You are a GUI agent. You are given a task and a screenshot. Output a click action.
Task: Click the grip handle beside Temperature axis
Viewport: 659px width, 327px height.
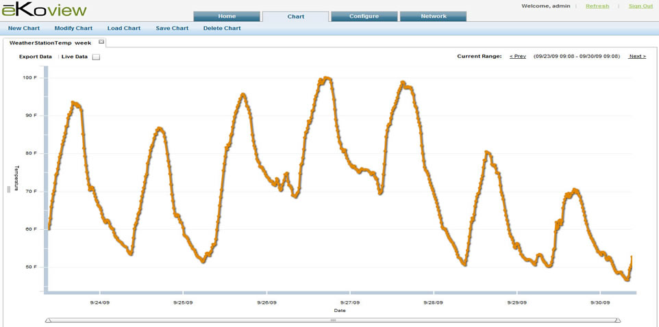pyautogui.click(x=9, y=189)
